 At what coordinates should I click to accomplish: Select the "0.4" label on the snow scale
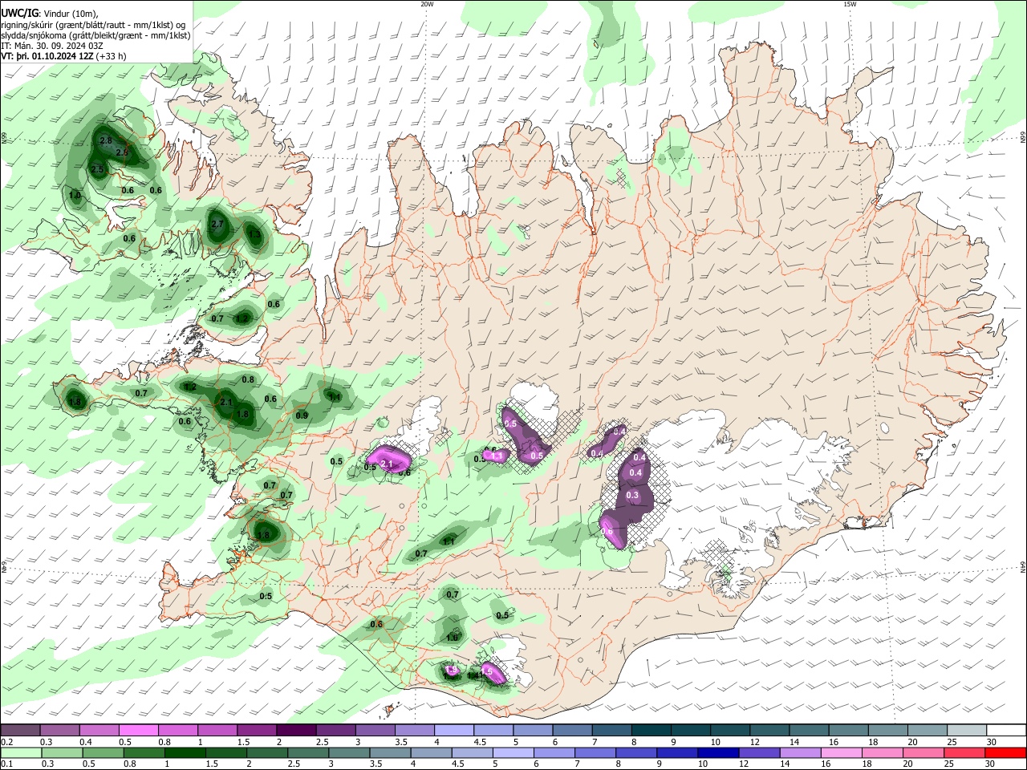[86, 742]
